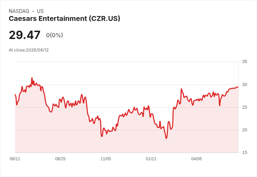This screenshot has height=177, width=257.
Task: Click the 25 price axis label
Action: [x=244, y=107]
